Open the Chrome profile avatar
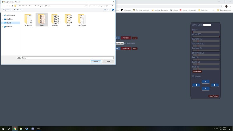 tap(226, 6)
